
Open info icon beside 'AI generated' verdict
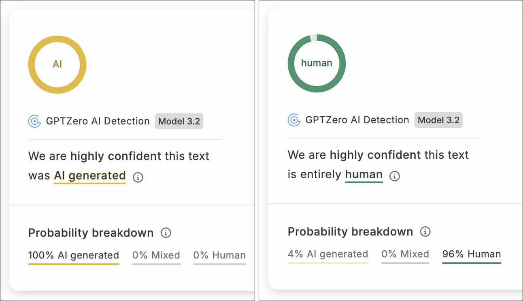point(138,177)
